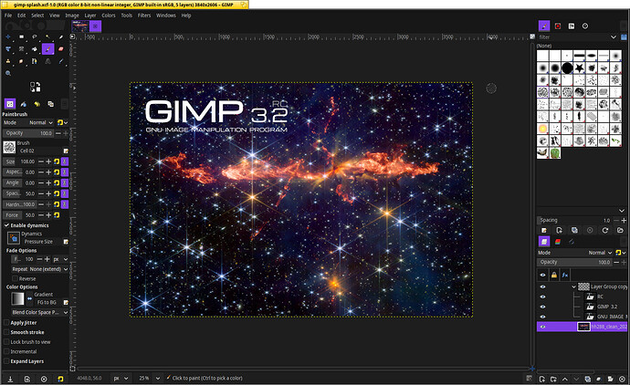This screenshot has height=385, width=630.
Task: Open the Layers tab in right dock
Action: pyautogui.click(x=544, y=241)
